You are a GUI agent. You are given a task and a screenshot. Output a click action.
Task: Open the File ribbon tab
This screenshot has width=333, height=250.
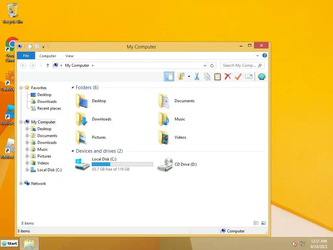point(26,56)
